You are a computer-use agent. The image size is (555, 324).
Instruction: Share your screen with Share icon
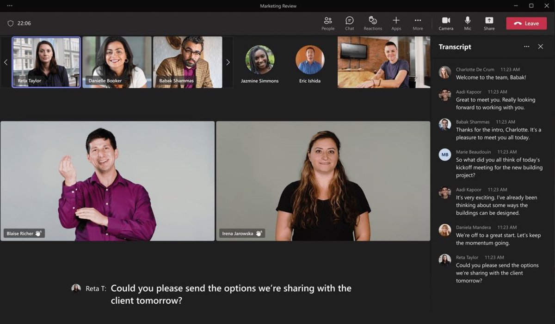pos(489,23)
